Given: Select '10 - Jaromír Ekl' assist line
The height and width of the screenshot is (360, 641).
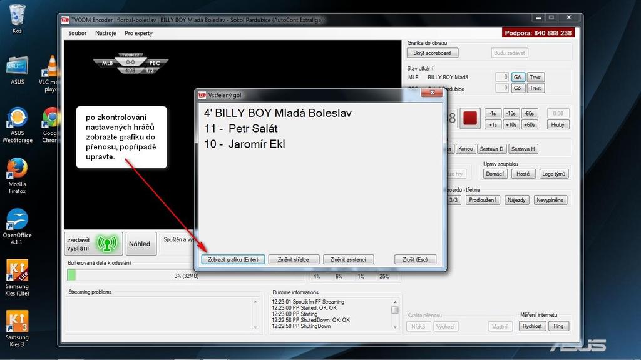Looking at the screenshot, I should (x=245, y=144).
